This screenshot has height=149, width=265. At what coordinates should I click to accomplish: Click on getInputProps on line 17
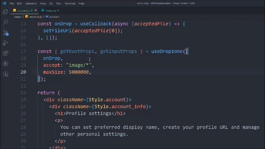(118, 51)
